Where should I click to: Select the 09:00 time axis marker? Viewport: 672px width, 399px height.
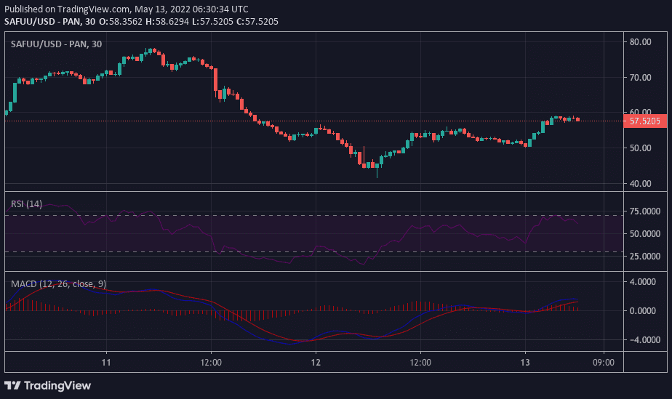(604, 362)
